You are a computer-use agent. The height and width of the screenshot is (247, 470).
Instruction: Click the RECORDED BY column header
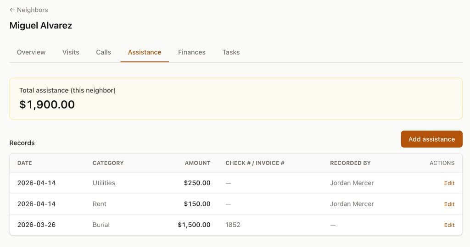[350, 163]
